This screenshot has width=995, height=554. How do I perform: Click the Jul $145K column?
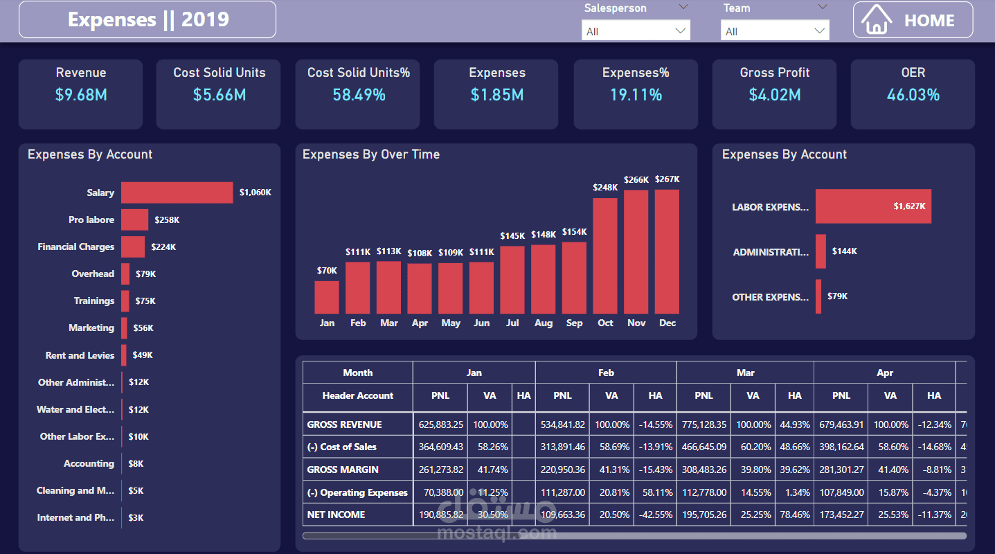click(x=512, y=280)
